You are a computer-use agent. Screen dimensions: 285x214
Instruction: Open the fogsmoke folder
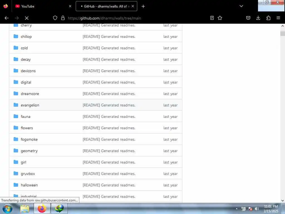[x=29, y=139]
